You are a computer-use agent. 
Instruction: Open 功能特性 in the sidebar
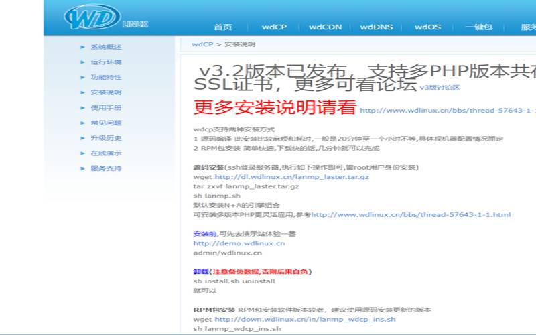(x=106, y=77)
